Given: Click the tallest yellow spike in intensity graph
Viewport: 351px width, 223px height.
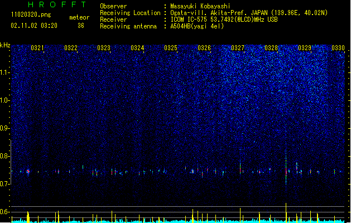Looking at the screenshot, I should (x=286, y=212).
